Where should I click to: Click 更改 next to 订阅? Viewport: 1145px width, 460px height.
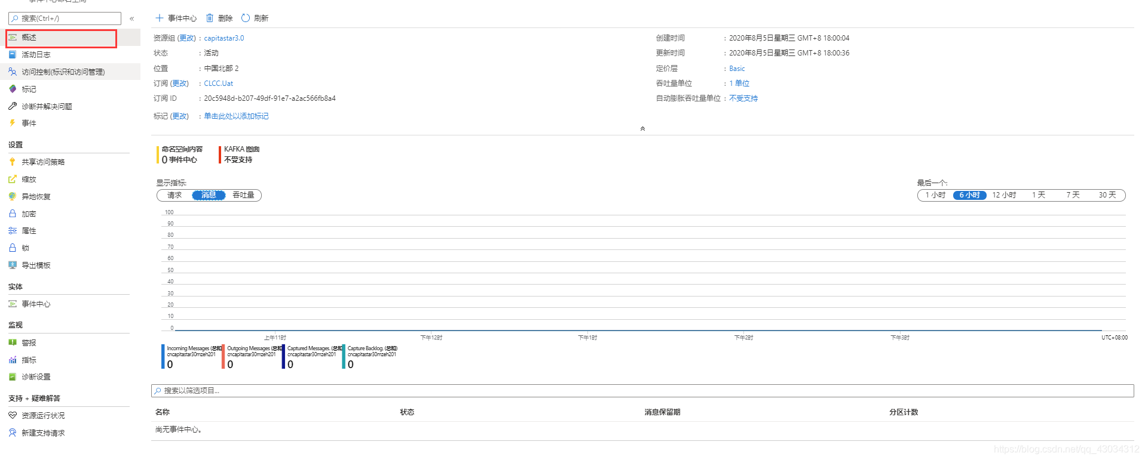pos(179,84)
